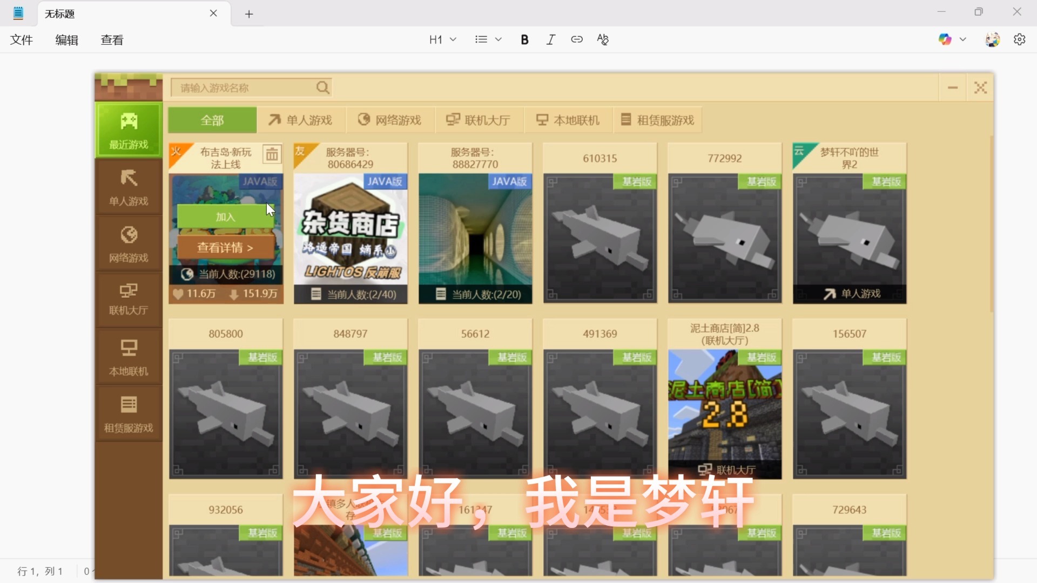
Task: Close the 无标题 tab
Action: (x=213, y=13)
